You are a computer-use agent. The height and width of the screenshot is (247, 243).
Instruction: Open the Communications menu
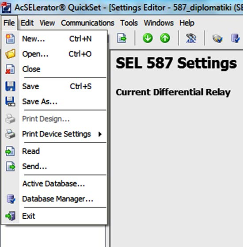click(x=87, y=23)
